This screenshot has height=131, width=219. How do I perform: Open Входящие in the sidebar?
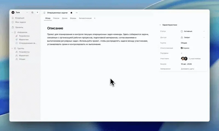pyautogui.click(x=20, y=18)
